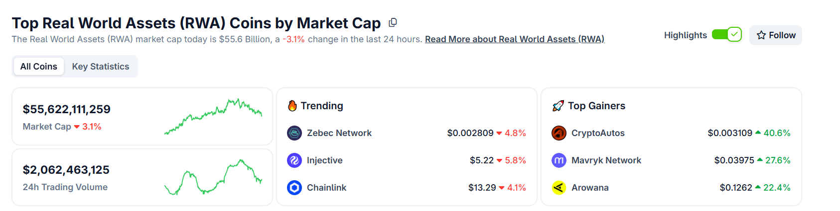Click the Chainlink coin logo
The image size is (840, 211).
tap(294, 188)
